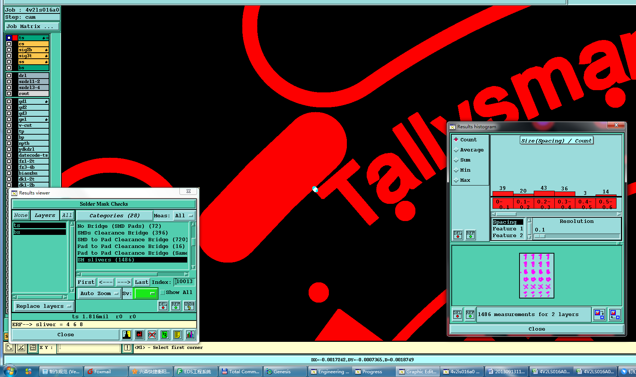Image resolution: width=636 pixels, height=377 pixels.
Task: Click the 0.2-0.3 histogram bar (43)
Action: point(544,193)
